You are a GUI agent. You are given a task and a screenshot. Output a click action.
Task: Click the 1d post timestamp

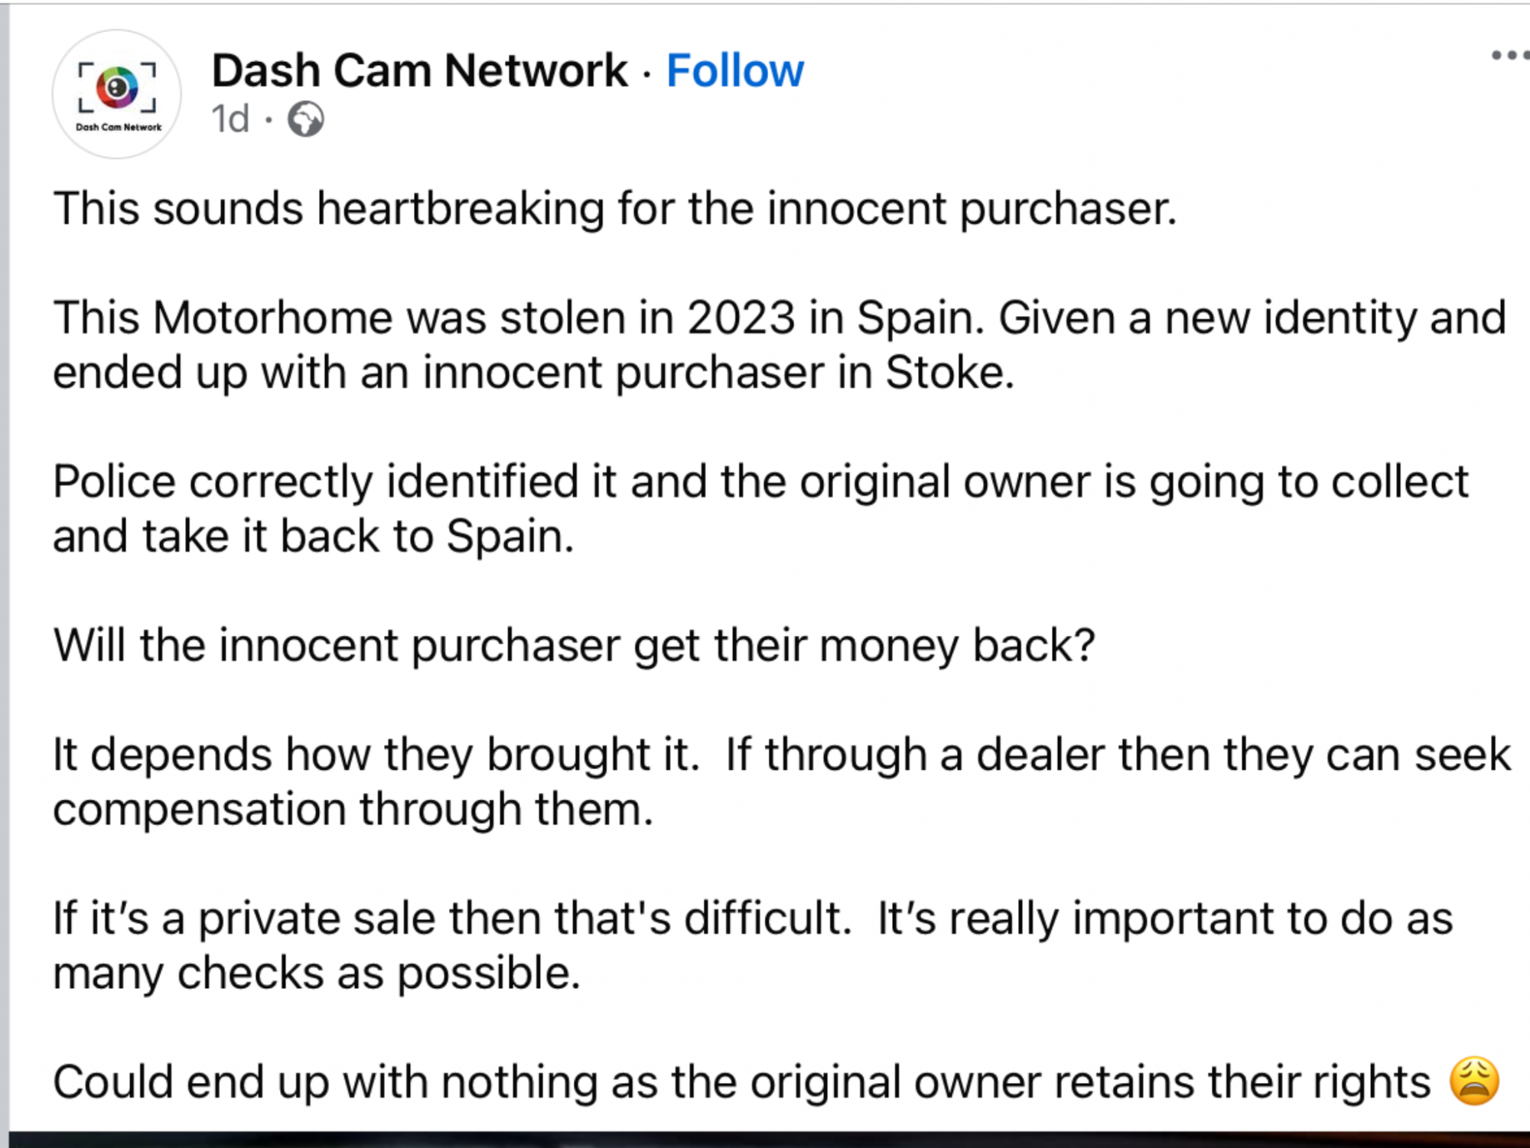pyautogui.click(x=230, y=119)
